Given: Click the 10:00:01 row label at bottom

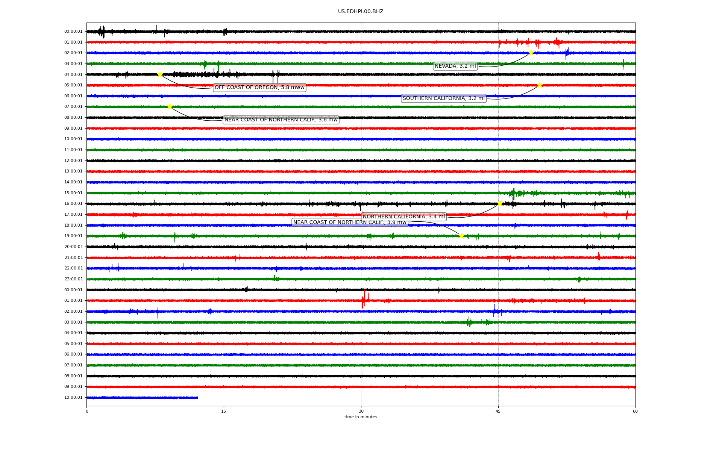Looking at the screenshot, I should tap(73, 398).
